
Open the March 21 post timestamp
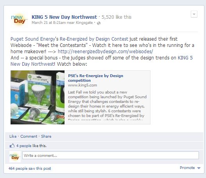(x=48, y=23)
